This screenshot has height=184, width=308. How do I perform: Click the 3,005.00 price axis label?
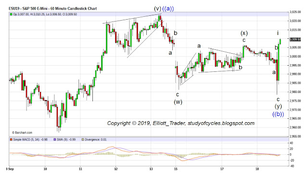[295, 47]
